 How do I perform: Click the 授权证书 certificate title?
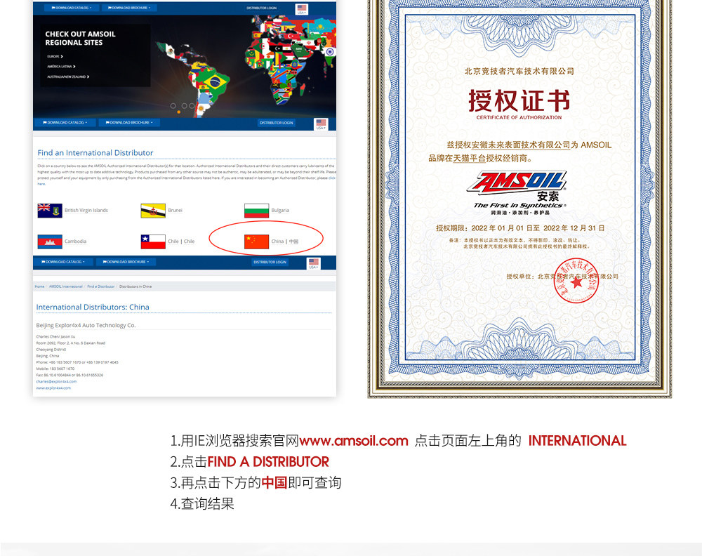519,100
